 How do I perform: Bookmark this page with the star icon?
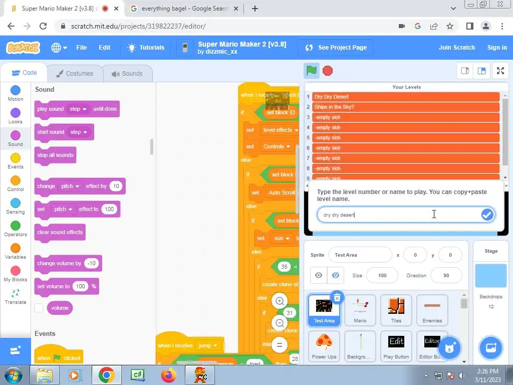[450, 26]
